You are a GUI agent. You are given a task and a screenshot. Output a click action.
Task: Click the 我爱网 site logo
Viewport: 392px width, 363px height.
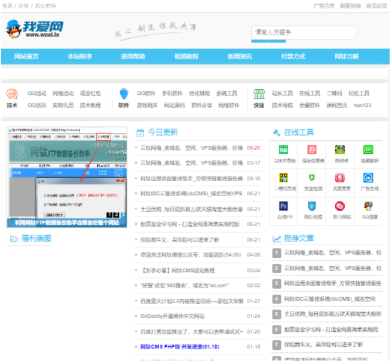(36, 28)
